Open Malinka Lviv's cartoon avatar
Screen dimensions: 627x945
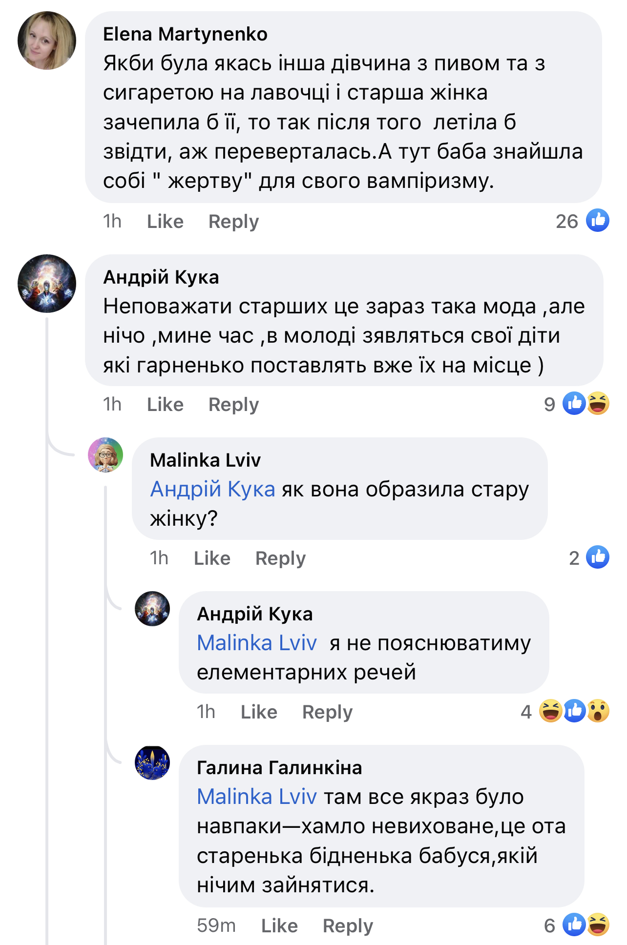[x=105, y=455]
